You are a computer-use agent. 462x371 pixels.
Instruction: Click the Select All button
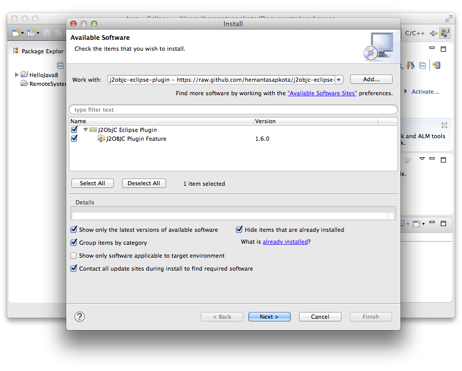(92, 183)
